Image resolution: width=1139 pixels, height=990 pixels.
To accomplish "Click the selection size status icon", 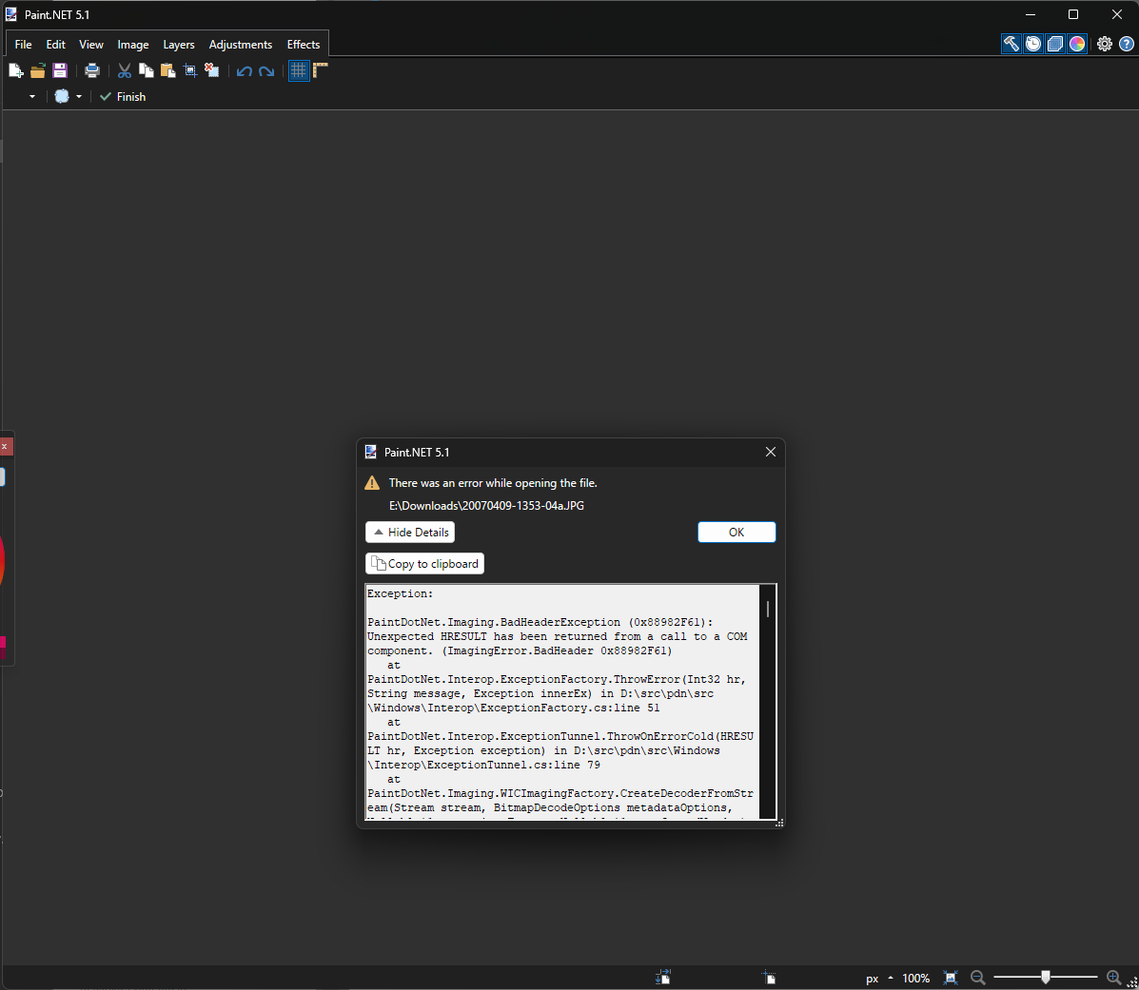I will point(662,977).
